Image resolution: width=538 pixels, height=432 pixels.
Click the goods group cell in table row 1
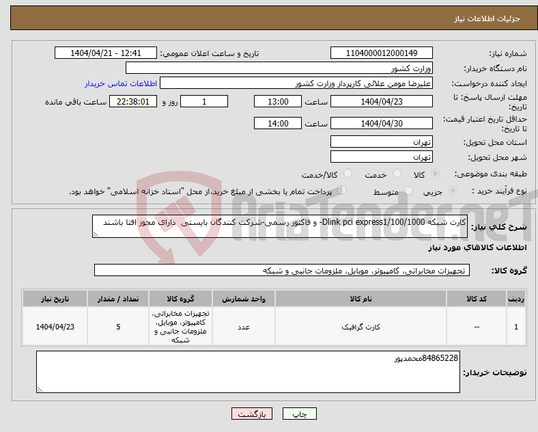[x=180, y=326]
